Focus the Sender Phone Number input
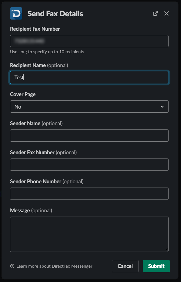Viewport: 181px width, 282px height. click(89, 194)
